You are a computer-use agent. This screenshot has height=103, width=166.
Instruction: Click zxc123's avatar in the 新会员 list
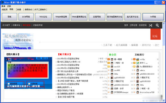click(112, 67)
